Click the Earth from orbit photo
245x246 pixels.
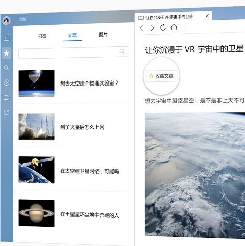coord(195,175)
